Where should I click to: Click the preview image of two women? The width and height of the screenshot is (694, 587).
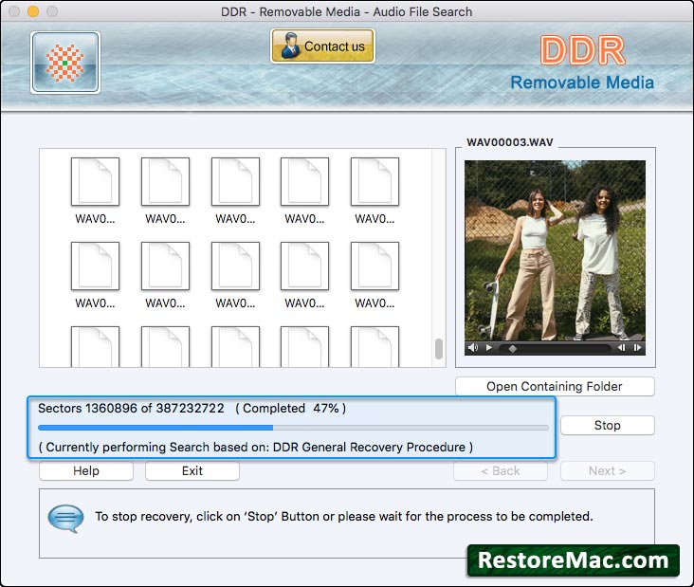pos(555,250)
